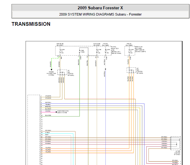Image resolution: width=190 pixels, height=165 pixels.
Task: Click Fuse 4 15A symbol in relay box
Action: (97, 51)
